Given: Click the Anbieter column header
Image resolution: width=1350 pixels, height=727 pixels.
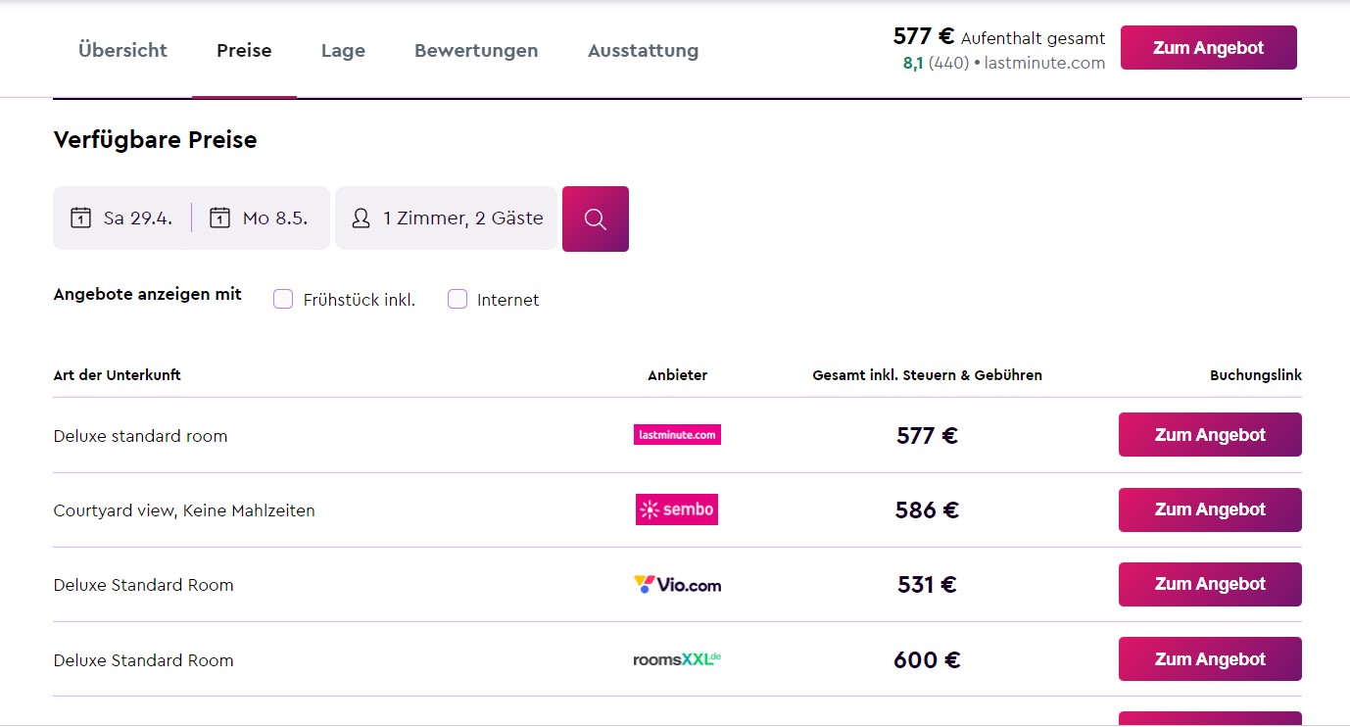Looking at the screenshot, I should point(677,375).
